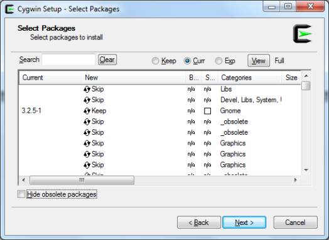The width and height of the screenshot is (329, 240).
Task: Click the vertical scrollbar thumb
Action: coord(306,86)
